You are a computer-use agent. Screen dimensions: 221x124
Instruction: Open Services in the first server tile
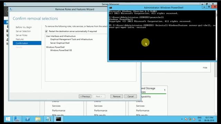[56, 106]
